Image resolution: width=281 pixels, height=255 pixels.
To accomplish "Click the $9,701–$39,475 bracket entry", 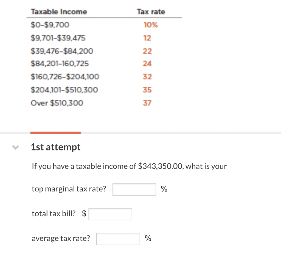I will coord(58,38).
